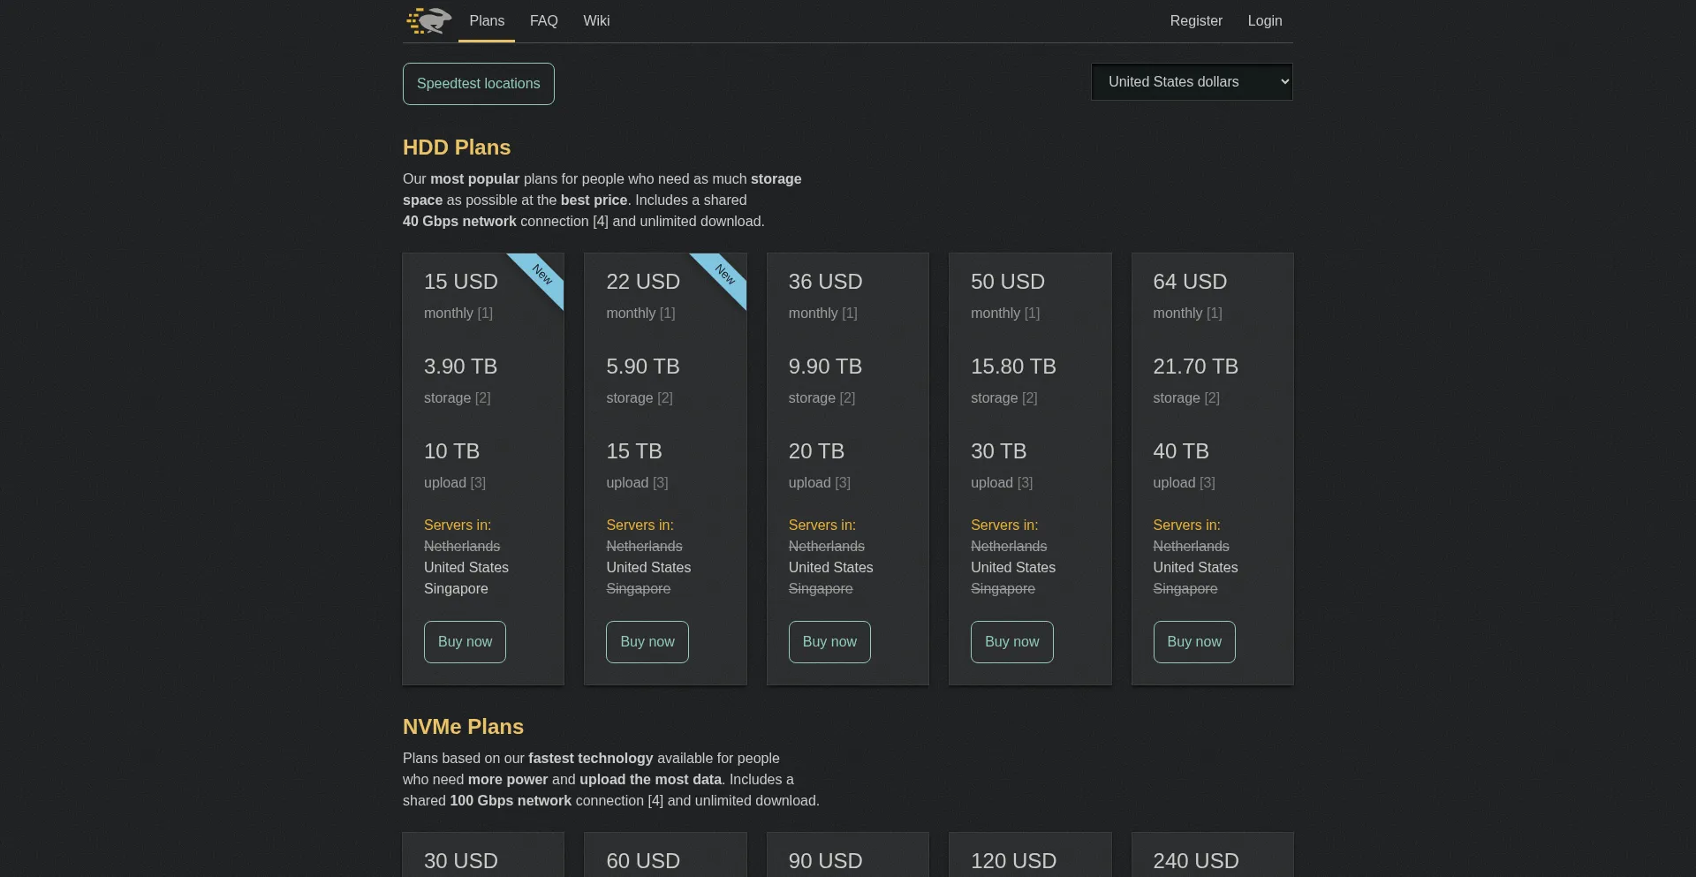Click the Login link

point(1264,20)
